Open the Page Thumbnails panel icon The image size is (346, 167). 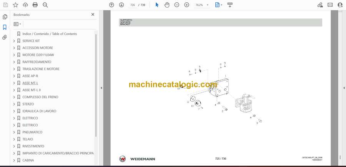click(5, 17)
